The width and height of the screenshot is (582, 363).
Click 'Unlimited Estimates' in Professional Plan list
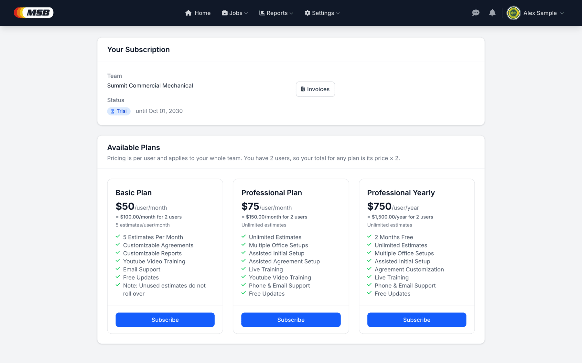275,237
